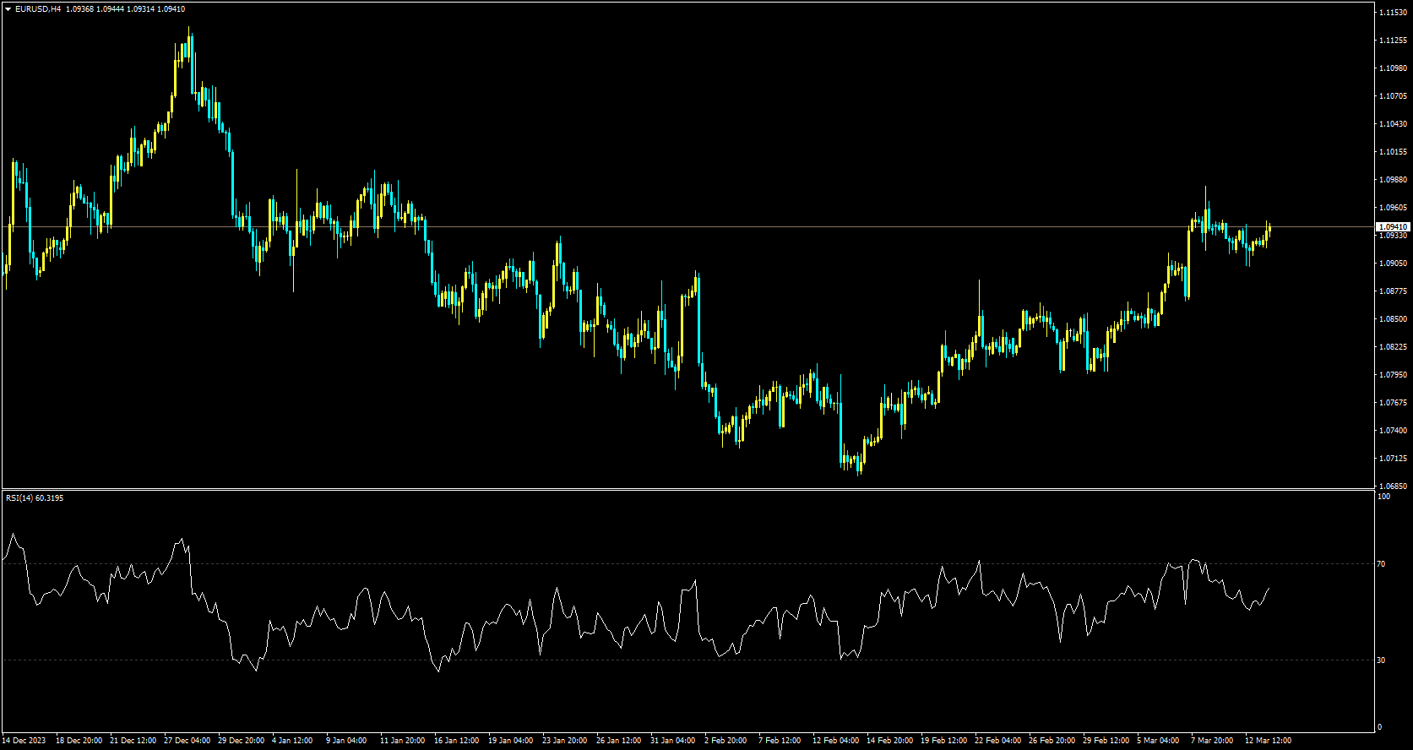Click the time label 19 Feb 12:00
This screenshot has height=750, width=1413.
[x=943, y=741]
